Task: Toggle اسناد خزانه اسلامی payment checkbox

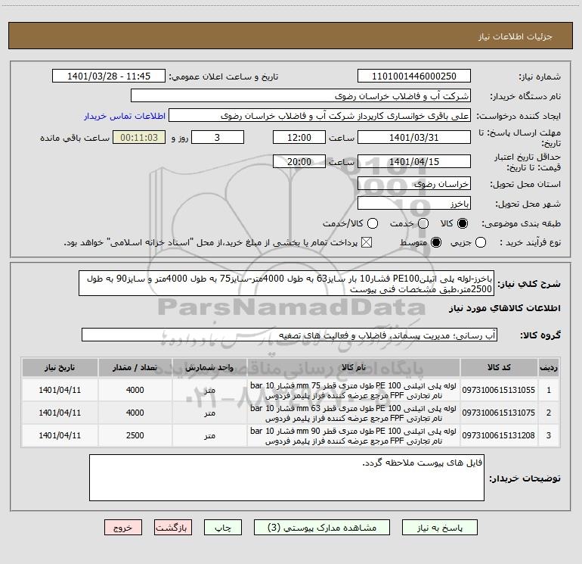Action: coord(367,242)
